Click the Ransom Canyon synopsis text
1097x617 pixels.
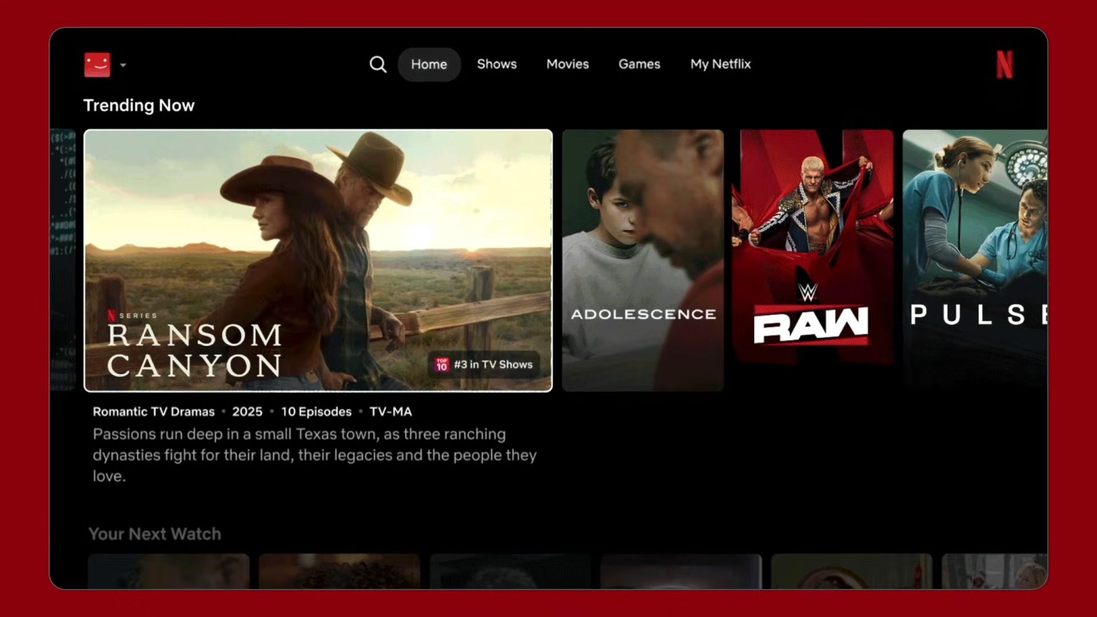(315, 455)
